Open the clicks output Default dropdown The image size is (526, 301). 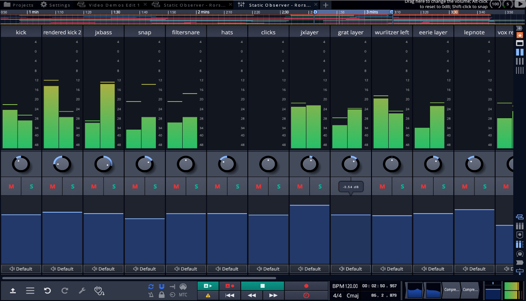tap(269, 269)
